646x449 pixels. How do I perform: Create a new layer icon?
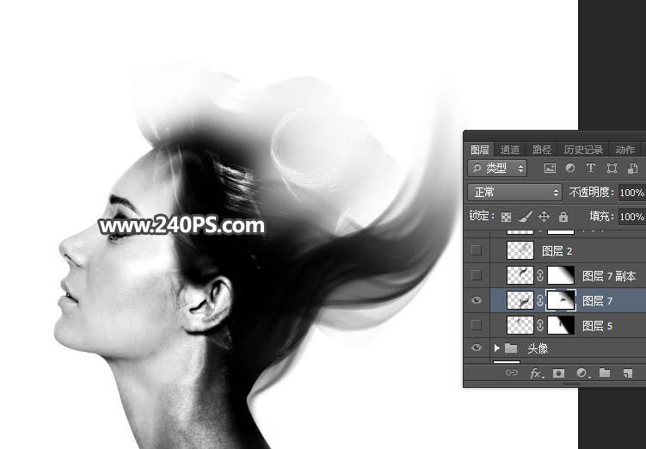[x=627, y=373]
